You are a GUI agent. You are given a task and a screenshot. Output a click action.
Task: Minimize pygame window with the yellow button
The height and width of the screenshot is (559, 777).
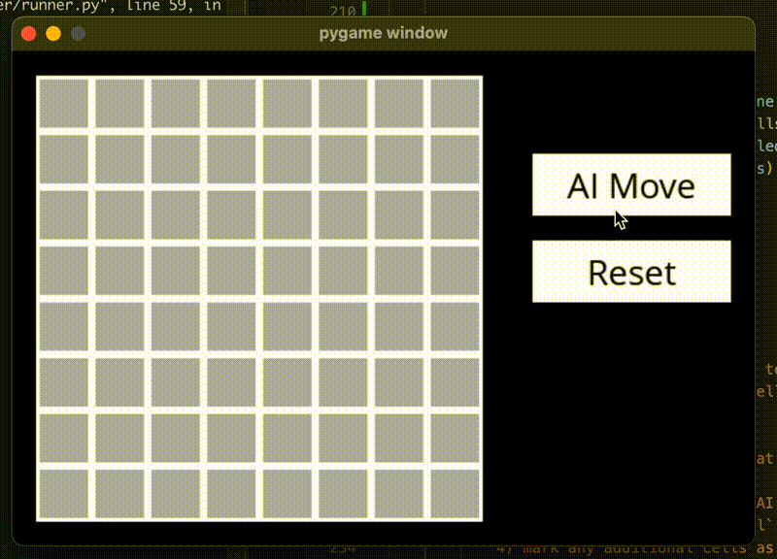coord(53,34)
